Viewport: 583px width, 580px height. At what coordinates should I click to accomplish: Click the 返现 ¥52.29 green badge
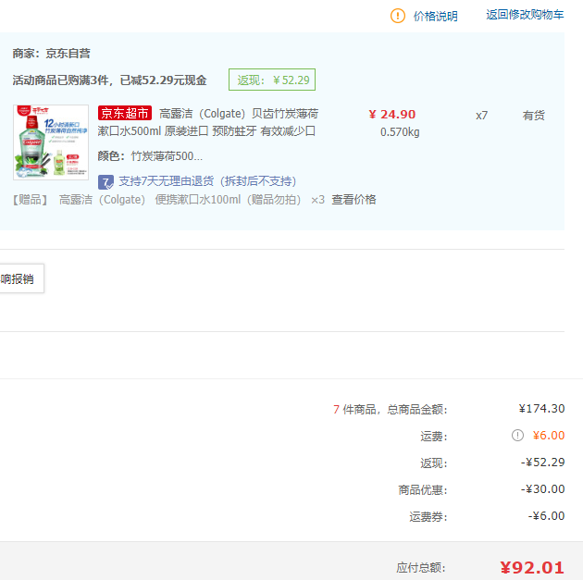[x=272, y=80]
